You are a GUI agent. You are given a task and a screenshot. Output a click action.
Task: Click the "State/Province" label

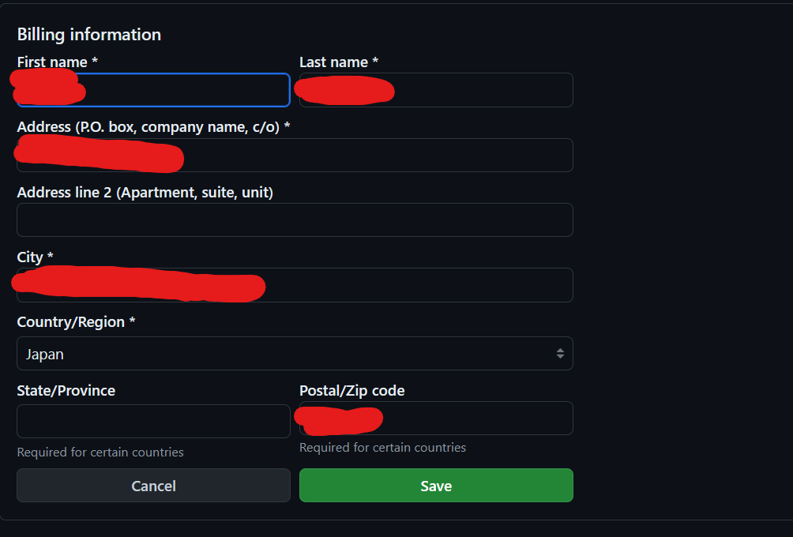(x=66, y=390)
